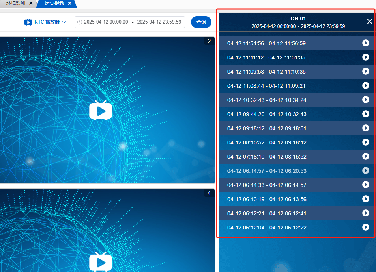Image resolution: width=376 pixels, height=272 pixels.
Task: Play the 06:14:57 - 06:20:53 recording
Action: tap(365, 170)
